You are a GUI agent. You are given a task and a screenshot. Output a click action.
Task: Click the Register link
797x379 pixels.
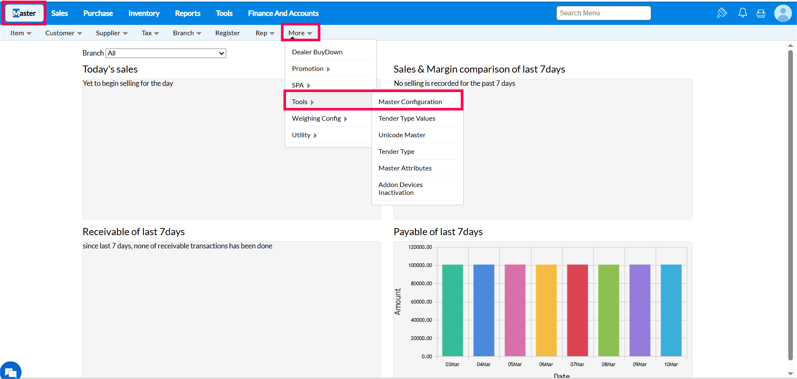point(227,33)
